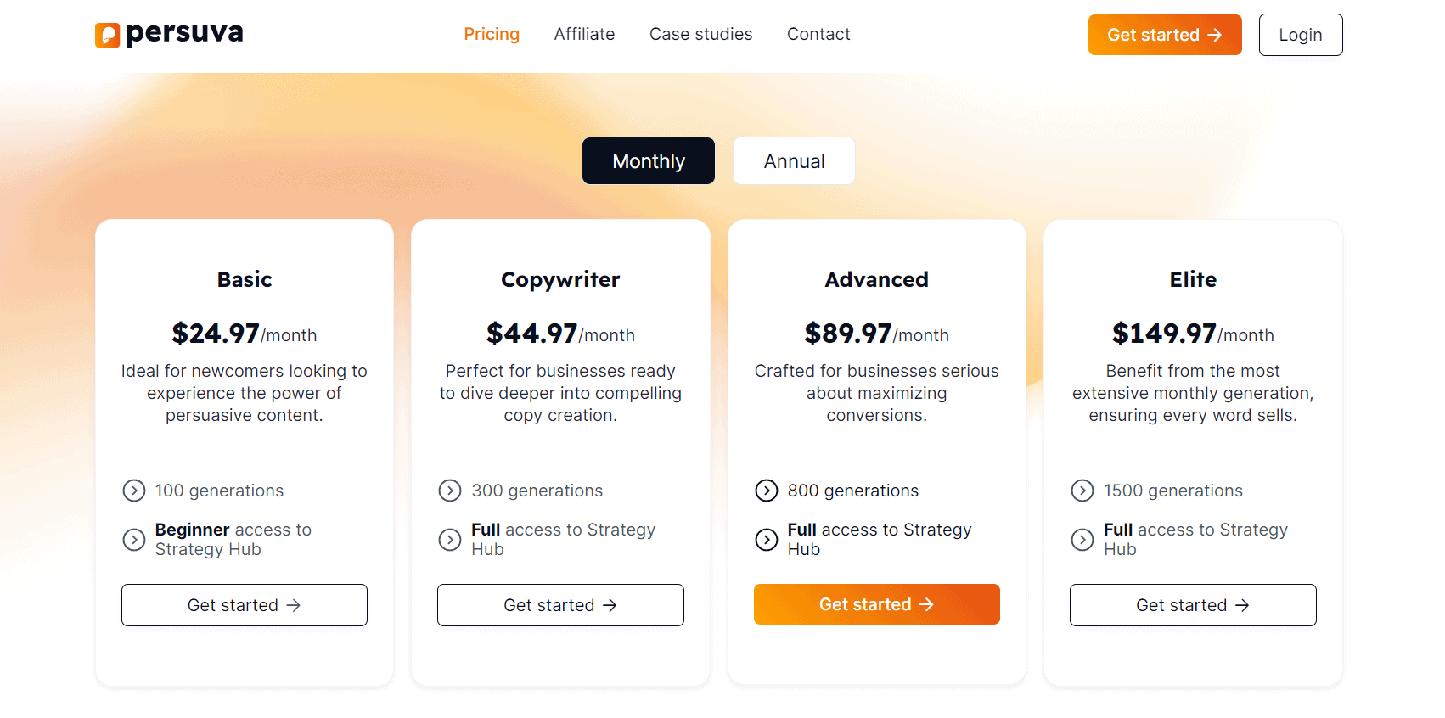Select Get started under the Elite plan
Image resolution: width=1445 pixels, height=718 pixels.
[1192, 604]
